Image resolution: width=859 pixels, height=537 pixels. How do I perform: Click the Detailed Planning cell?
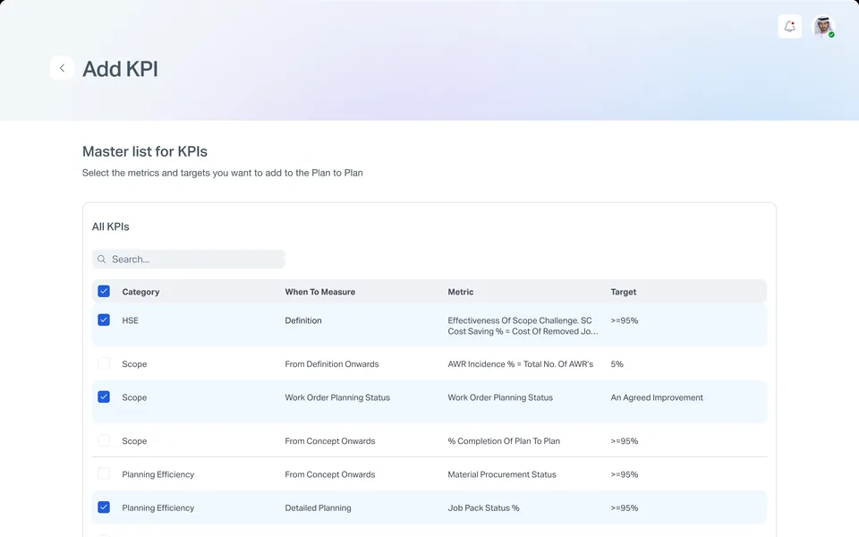click(x=318, y=508)
